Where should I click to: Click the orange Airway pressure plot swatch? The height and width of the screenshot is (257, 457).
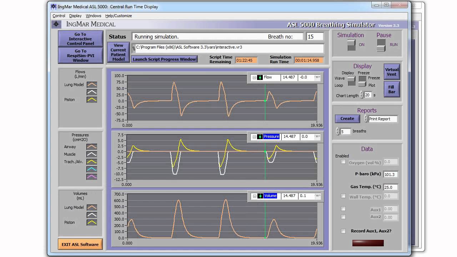point(92,147)
